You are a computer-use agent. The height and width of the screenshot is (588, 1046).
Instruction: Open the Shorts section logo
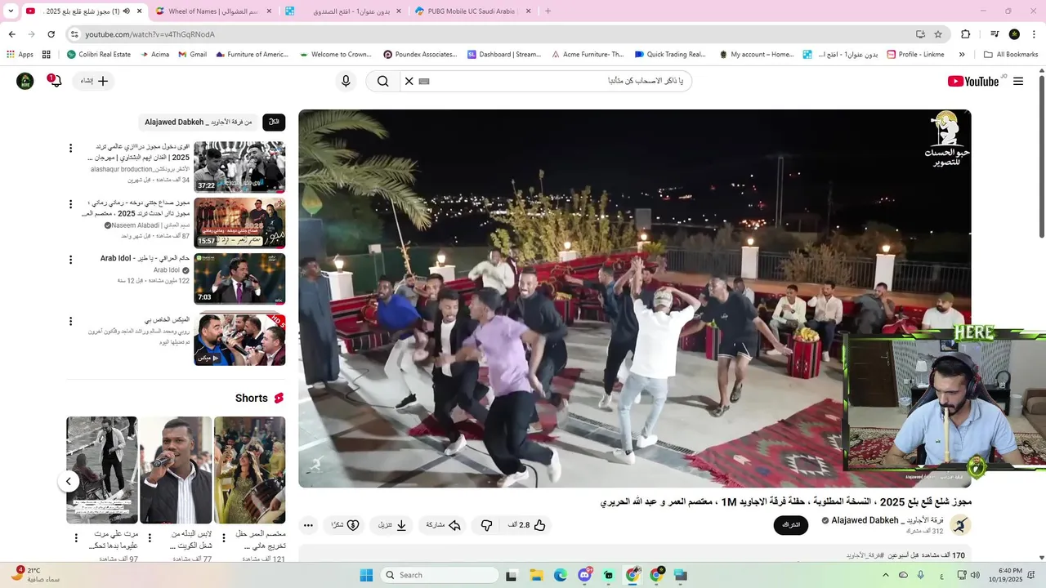(279, 398)
